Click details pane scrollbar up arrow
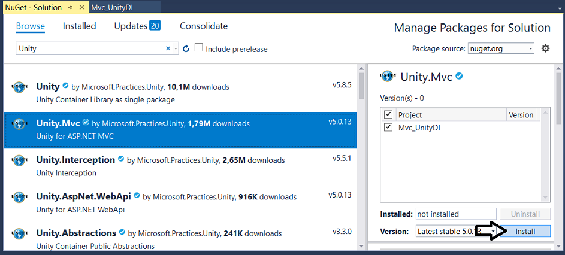Viewport: 565px width, 255px height. (x=558, y=68)
